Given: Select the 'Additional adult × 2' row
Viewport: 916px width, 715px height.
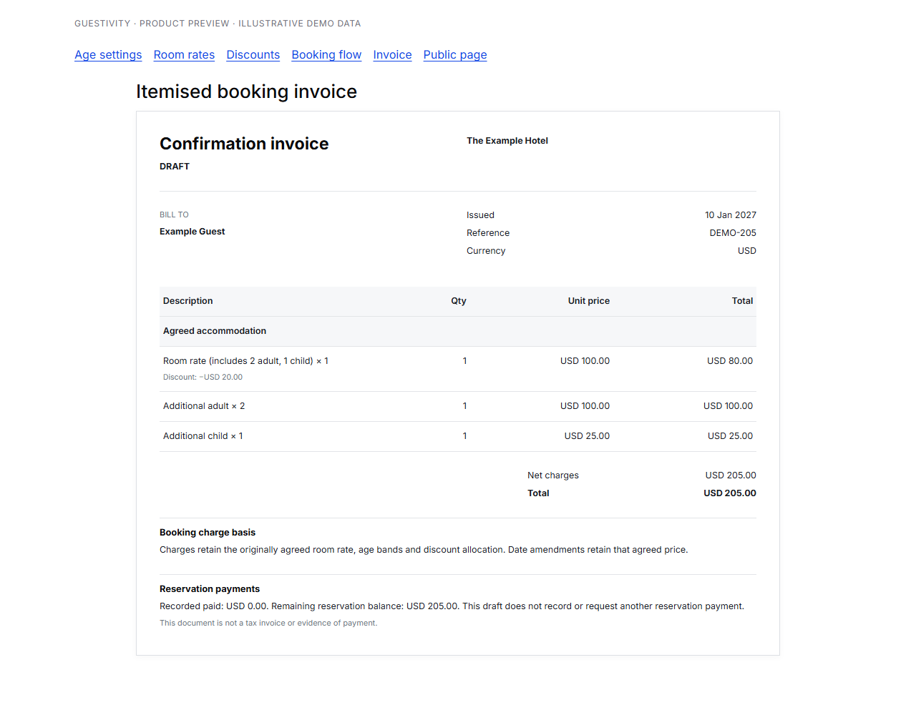Looking at the screenshot, I should 458,406.
